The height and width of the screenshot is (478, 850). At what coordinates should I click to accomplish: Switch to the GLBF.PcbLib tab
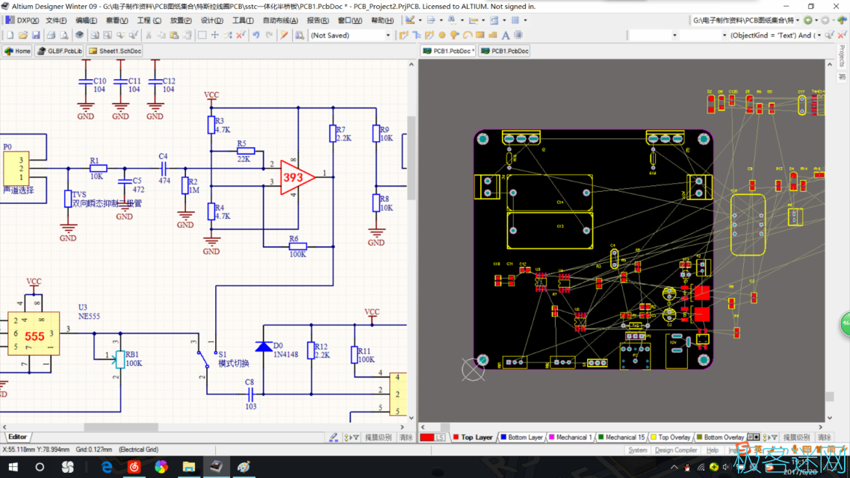[60, 51]
